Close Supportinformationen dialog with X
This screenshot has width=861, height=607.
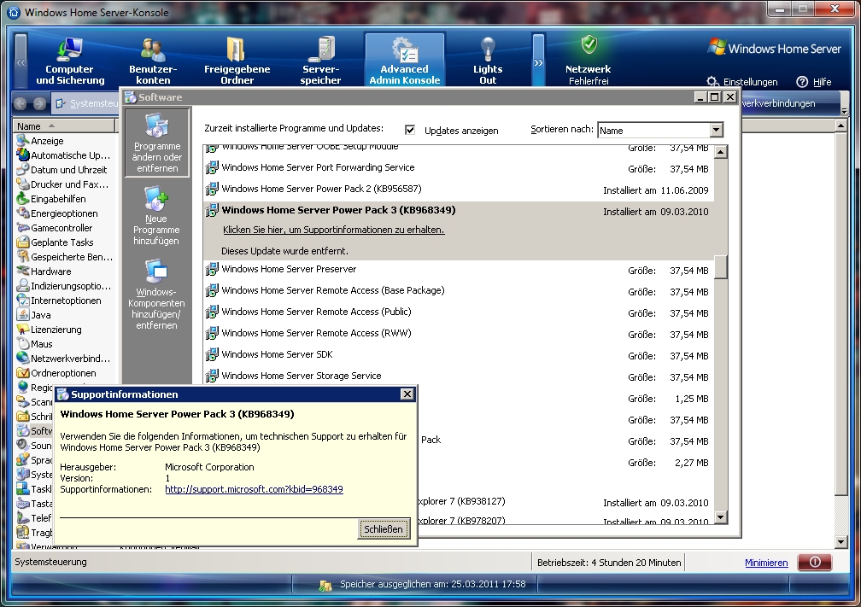(407, 394)
